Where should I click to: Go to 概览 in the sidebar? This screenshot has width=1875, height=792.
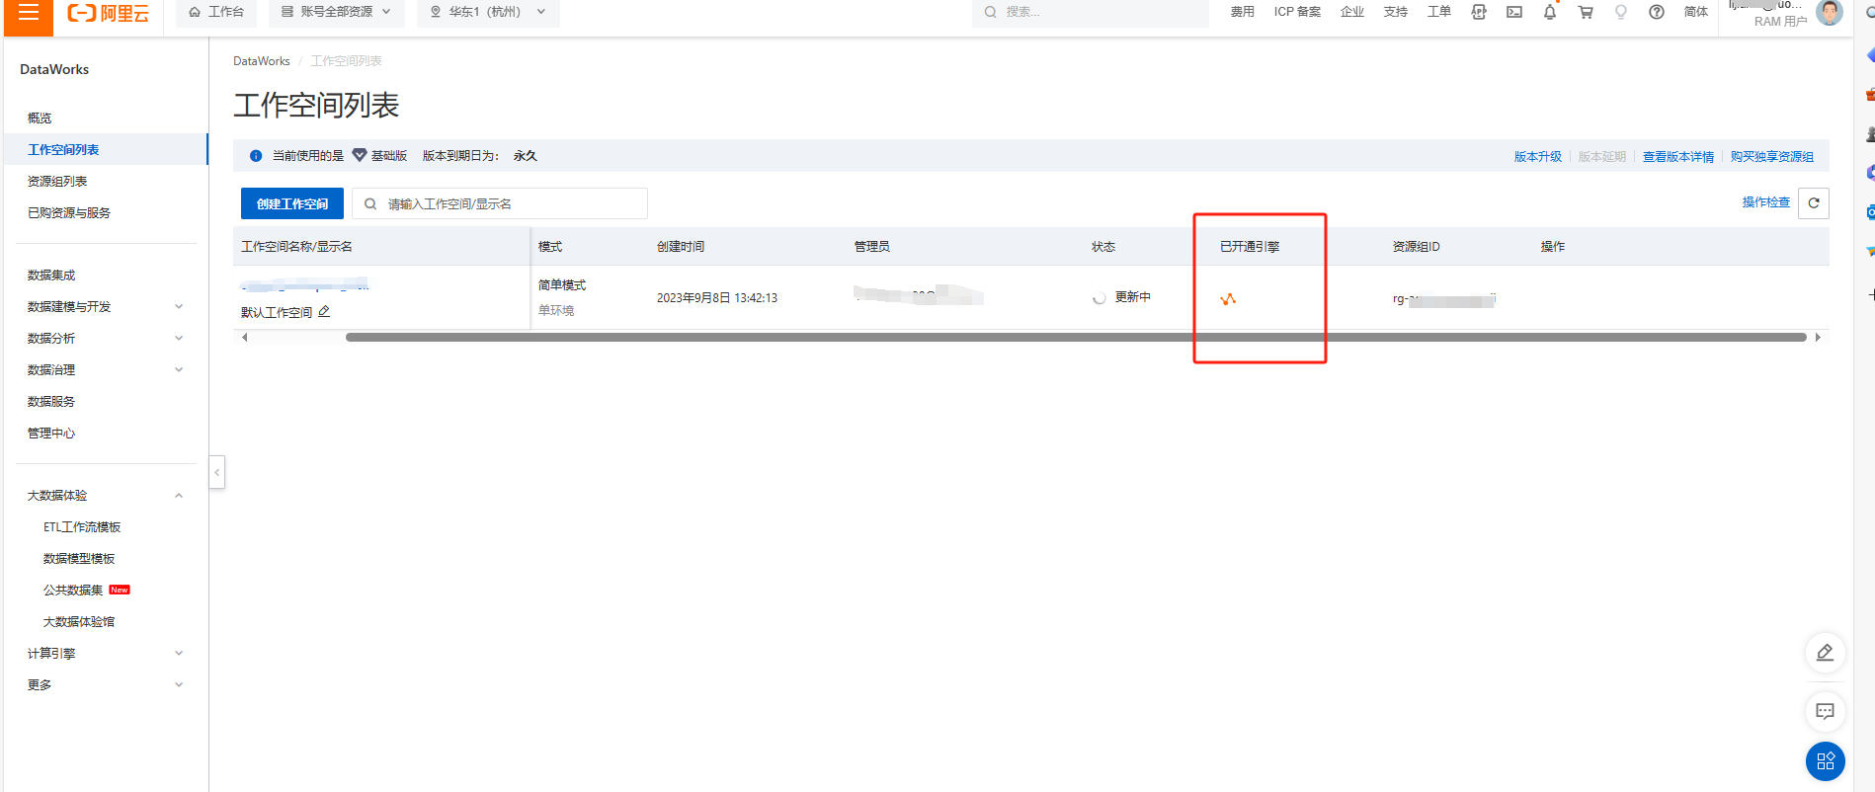pyautogui.click(x=40, y=119)
